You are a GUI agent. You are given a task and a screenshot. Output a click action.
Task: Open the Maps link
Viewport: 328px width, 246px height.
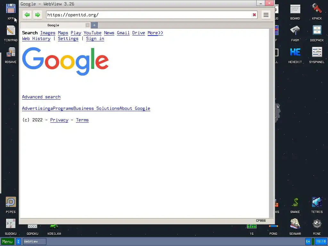pyautogui.click(x=63, y=33)
